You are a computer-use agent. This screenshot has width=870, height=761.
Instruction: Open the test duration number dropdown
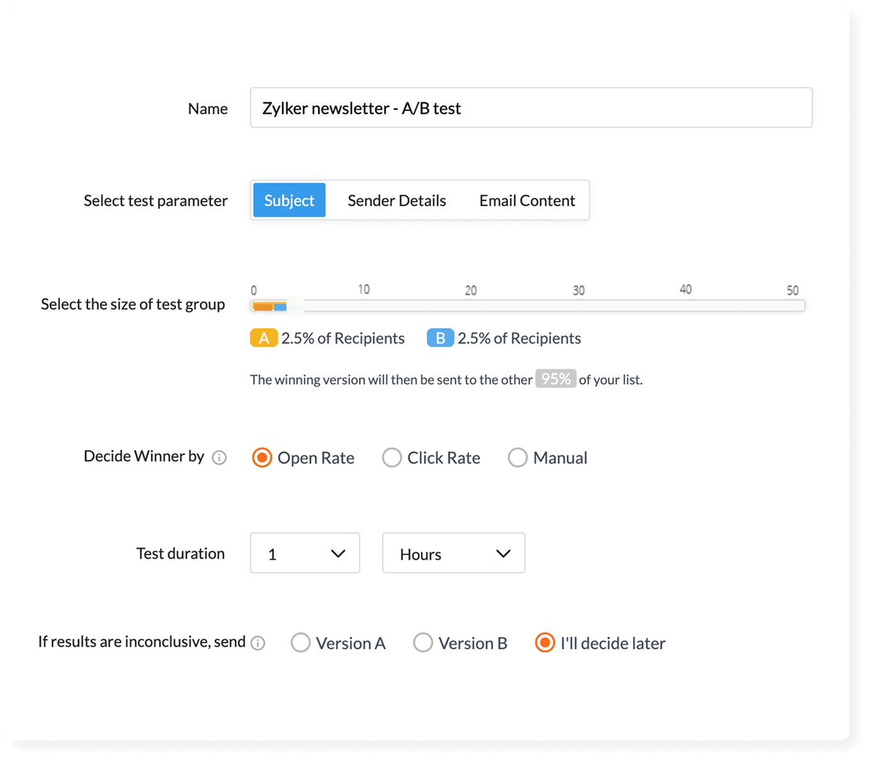click(x=305, y=554)
